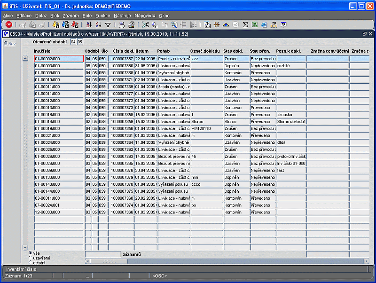Select the 'ostatní' radio button
The image size is (376, 283).
coord(30,262)
